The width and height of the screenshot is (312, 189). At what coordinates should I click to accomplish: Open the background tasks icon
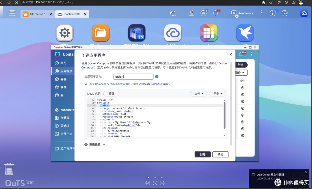pos(191,13)
